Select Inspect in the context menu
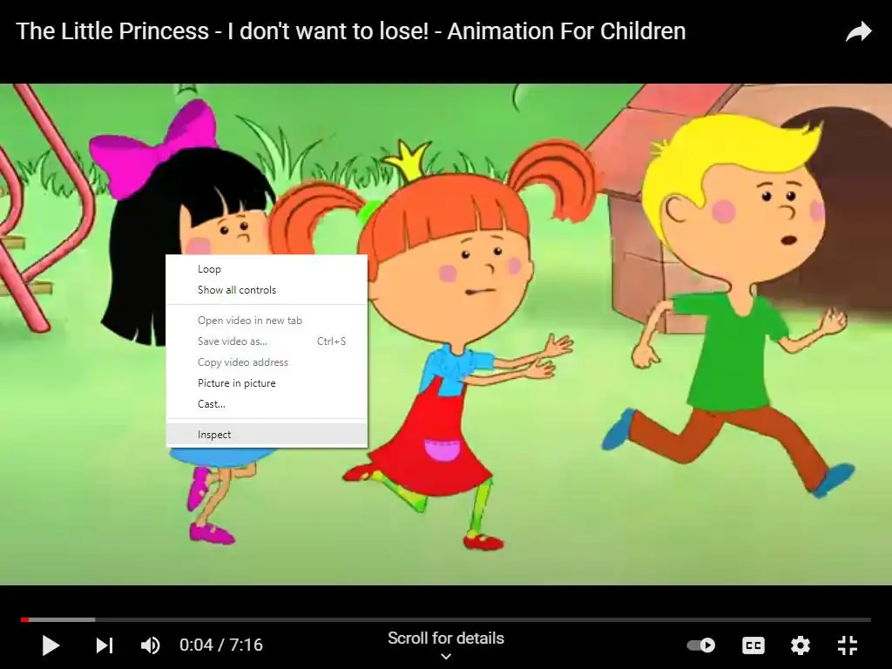 click(x=267, y=435)
